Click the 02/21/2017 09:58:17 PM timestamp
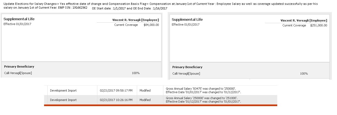Viewport: 337px width, 115px height. click(x=116, y=90)
